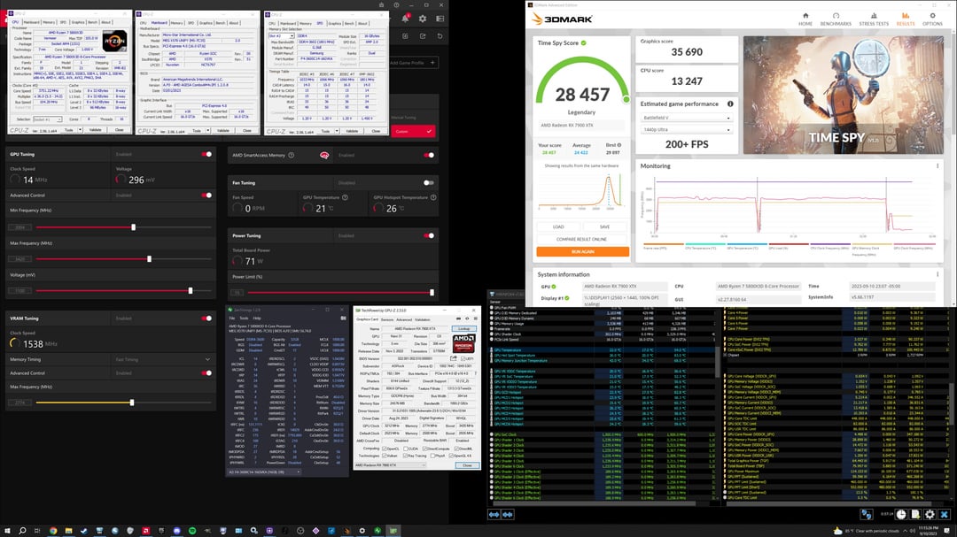Viewport: 957px width, 537px height.
Task: Open Tools dropdown arrow in first CPU-Z window
Action: [80, 130]
